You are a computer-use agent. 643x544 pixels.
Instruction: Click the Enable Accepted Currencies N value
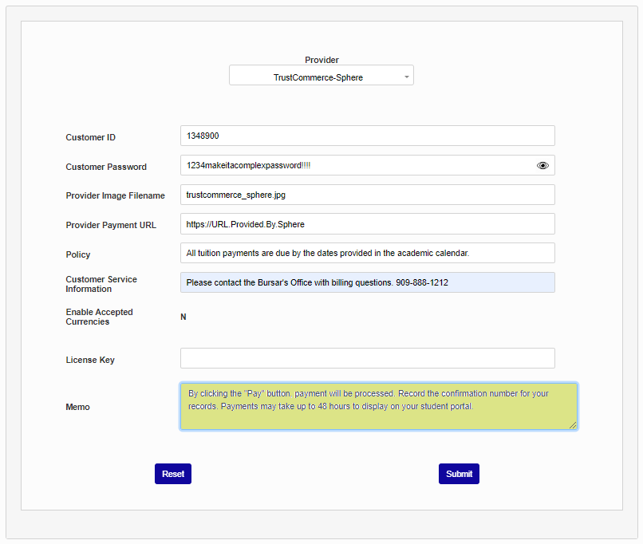point(183,317)
